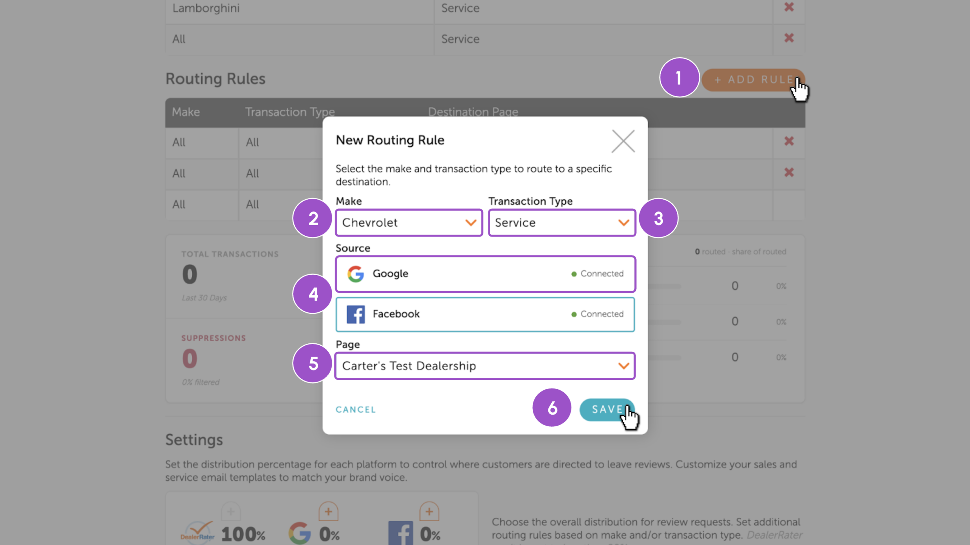Click the Routing Rules heading
970x545 pixels.
215,79
